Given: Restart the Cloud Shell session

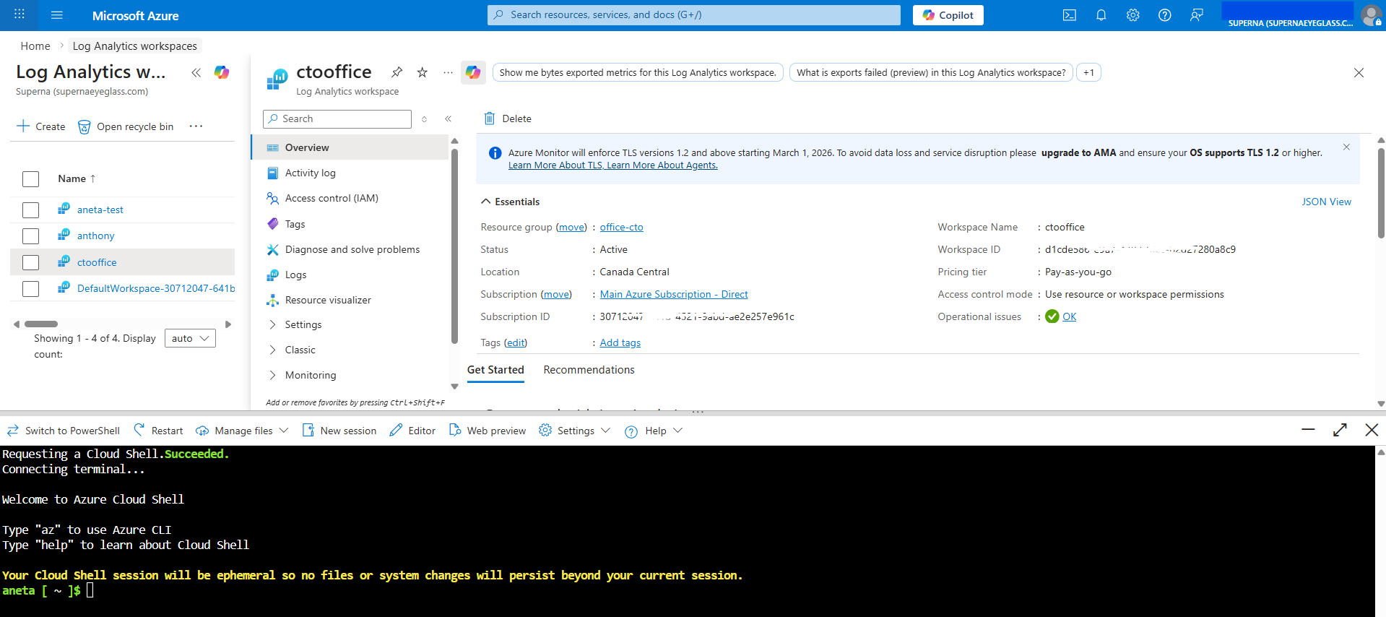Looking at the screenshot, I should click(158, 431).
